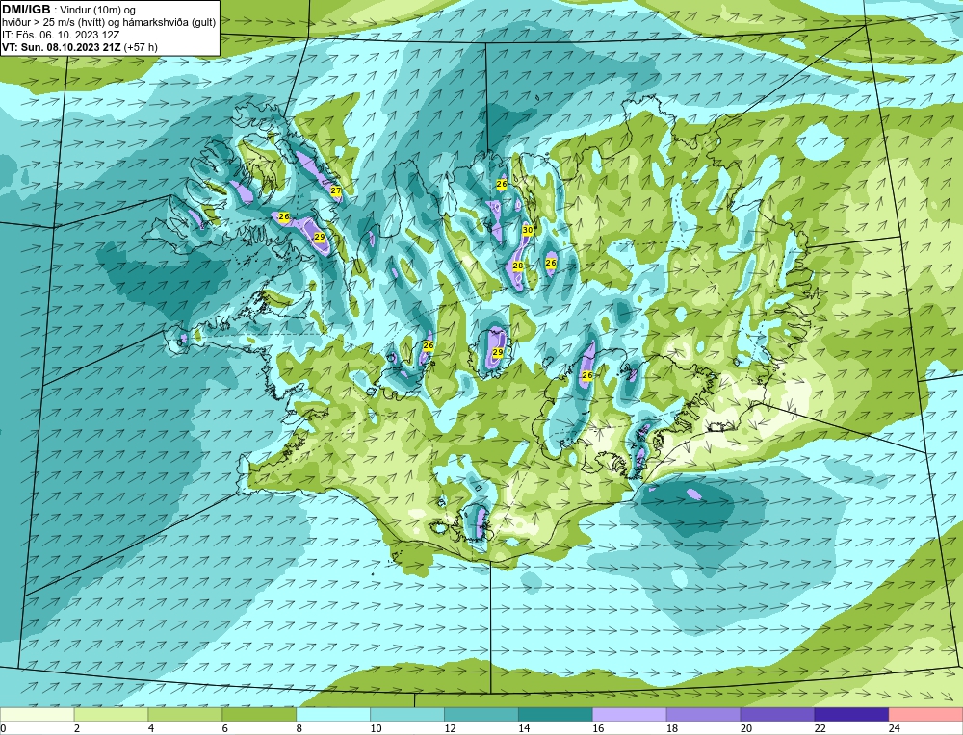Click the legend scale number 18
The width and height of the screenshot is (963, 735).
pyautogui.click(x=672, y=729)
